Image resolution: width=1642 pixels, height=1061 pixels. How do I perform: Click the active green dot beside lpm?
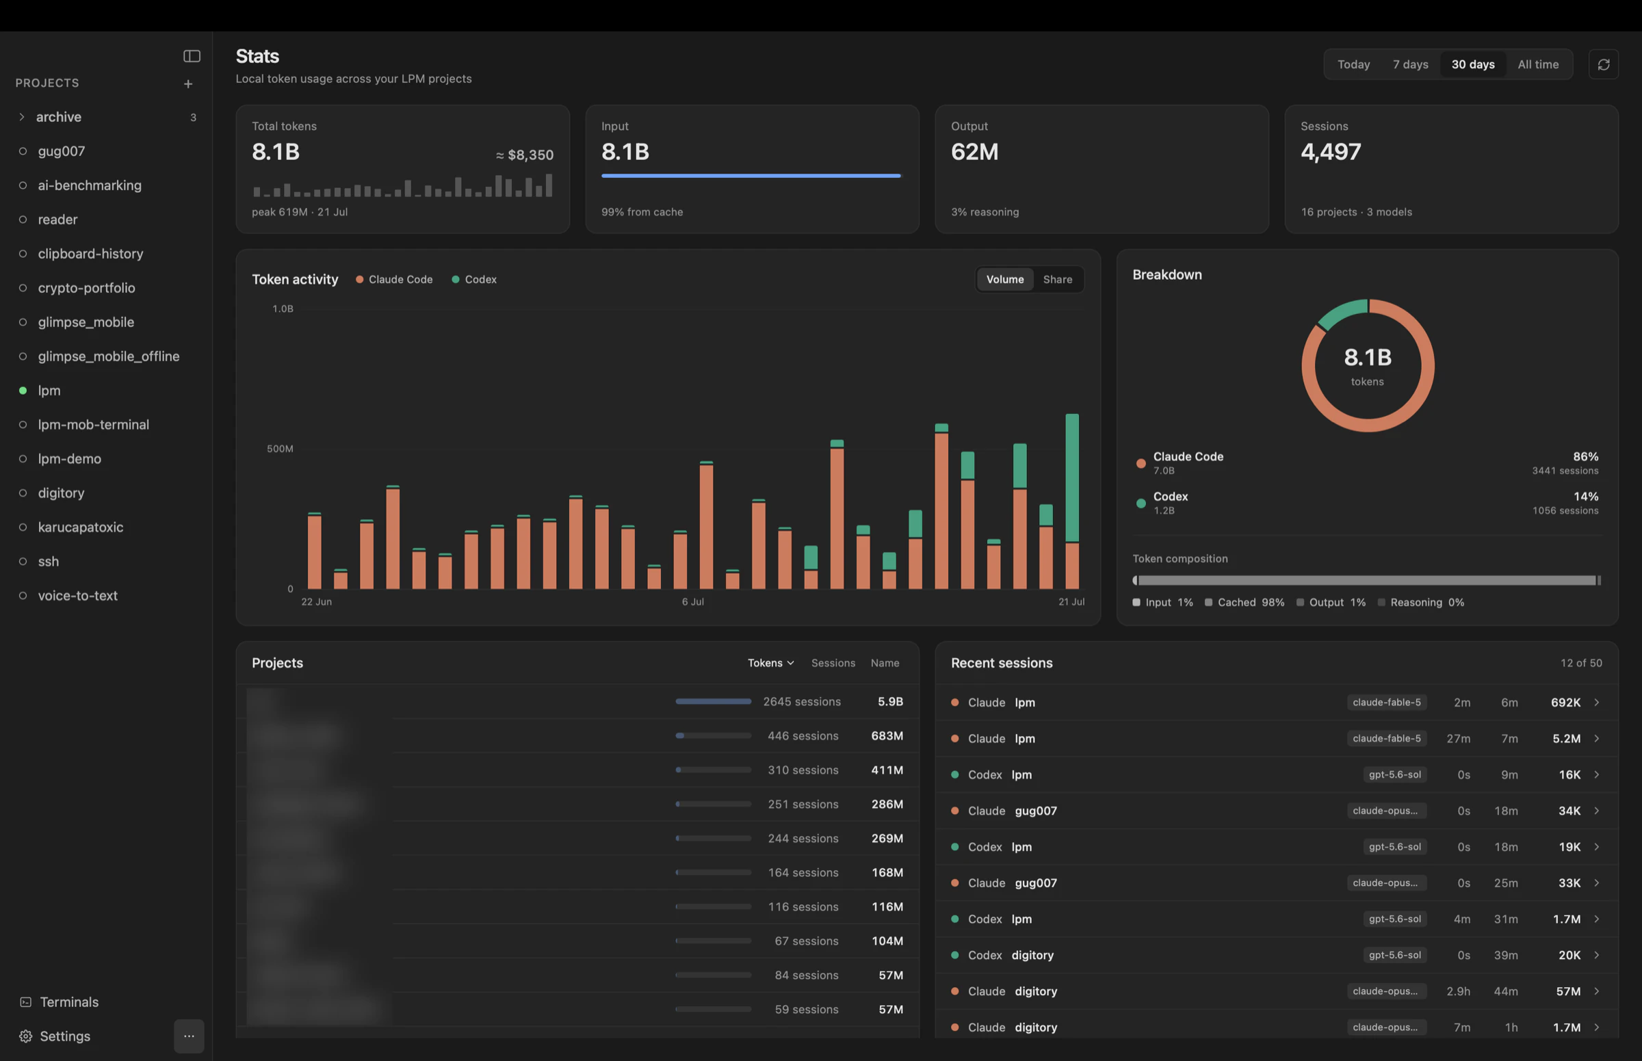[x=23, y=391]
